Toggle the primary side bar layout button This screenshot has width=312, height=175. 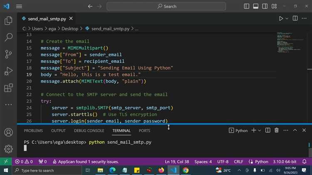pyautogui.click(x=247, y=6)
